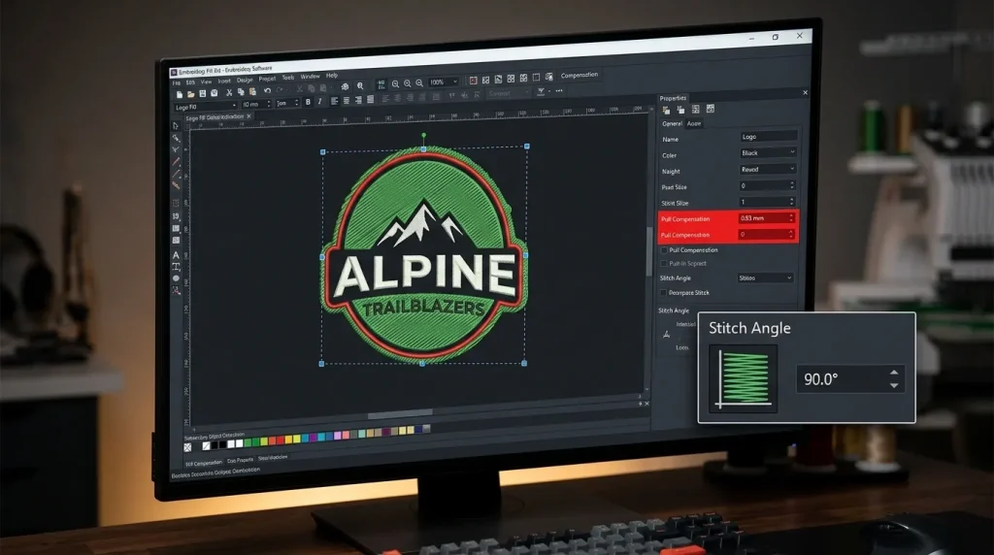Click the green stitch angle preview thumbnail
994x555 pixels.
(743, 378)
